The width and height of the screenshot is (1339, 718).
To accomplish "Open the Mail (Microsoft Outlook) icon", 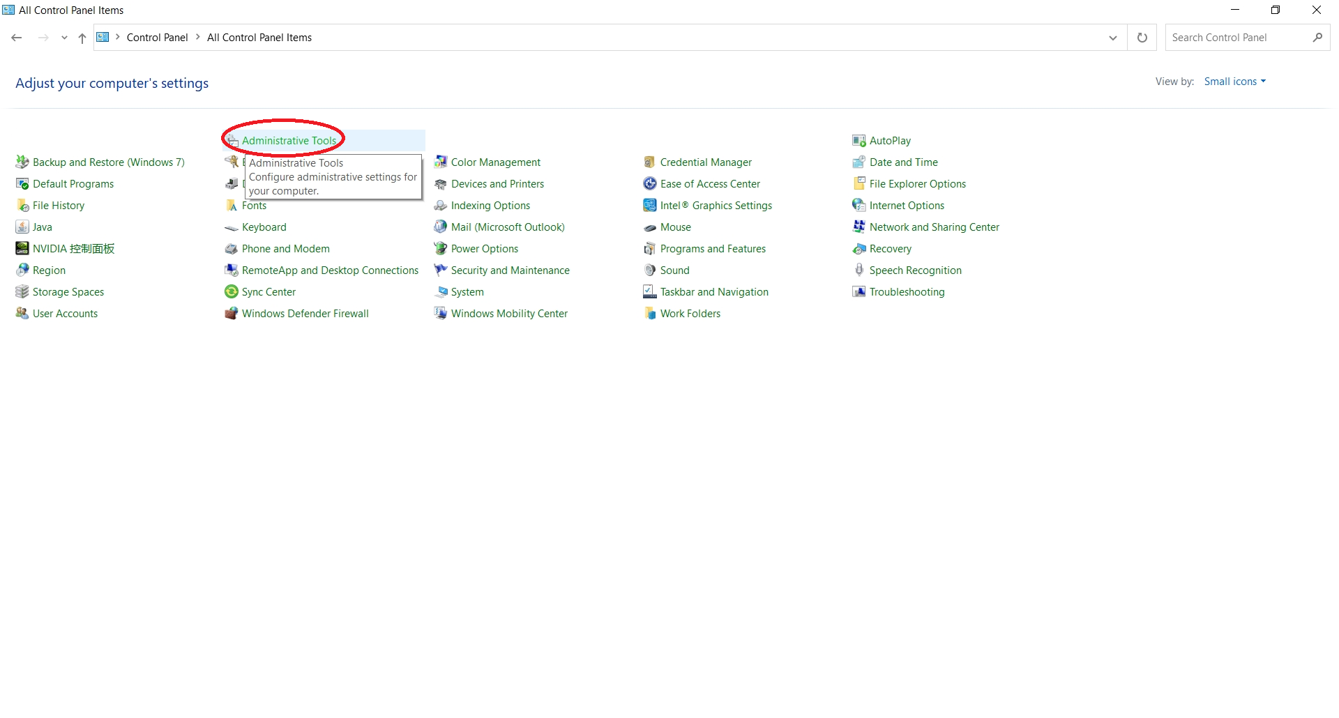I will point(441,227).
